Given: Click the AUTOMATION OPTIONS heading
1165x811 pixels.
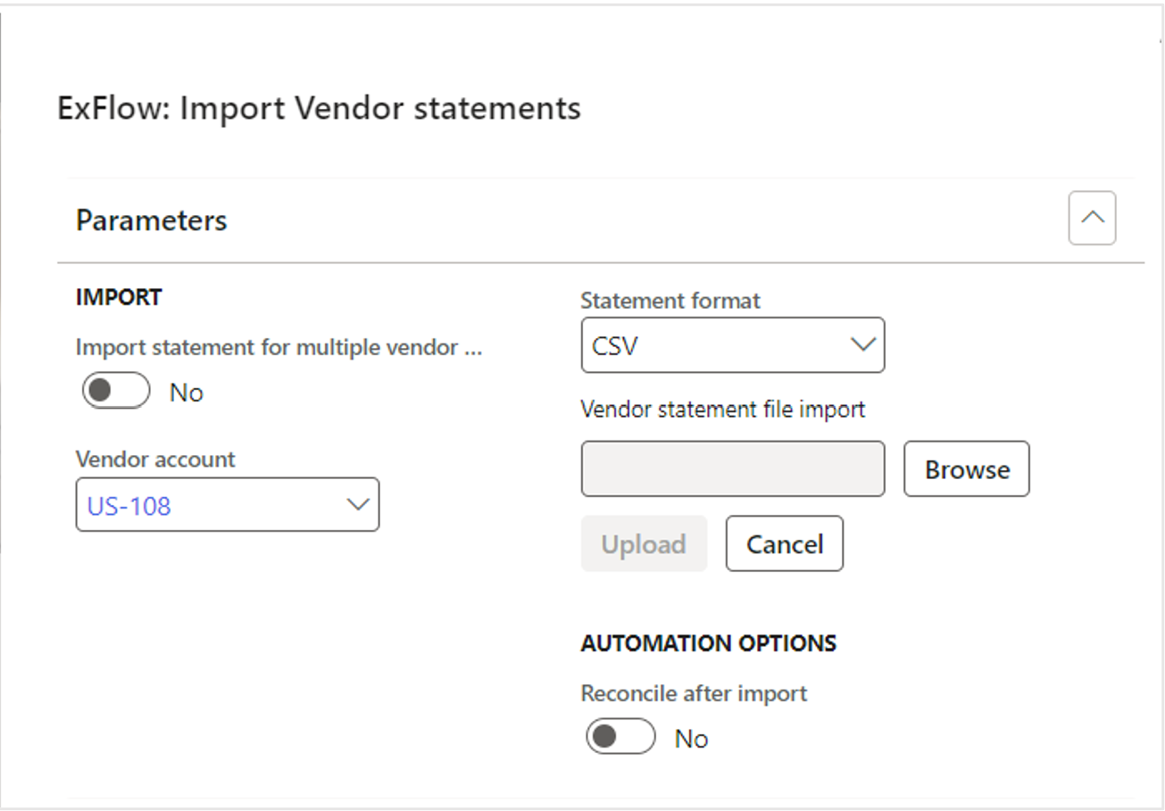Looking at the screenshot, I should point(709,643).
